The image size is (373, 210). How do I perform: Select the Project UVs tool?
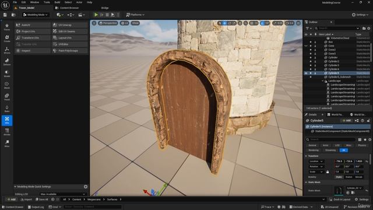click(33, 32)
